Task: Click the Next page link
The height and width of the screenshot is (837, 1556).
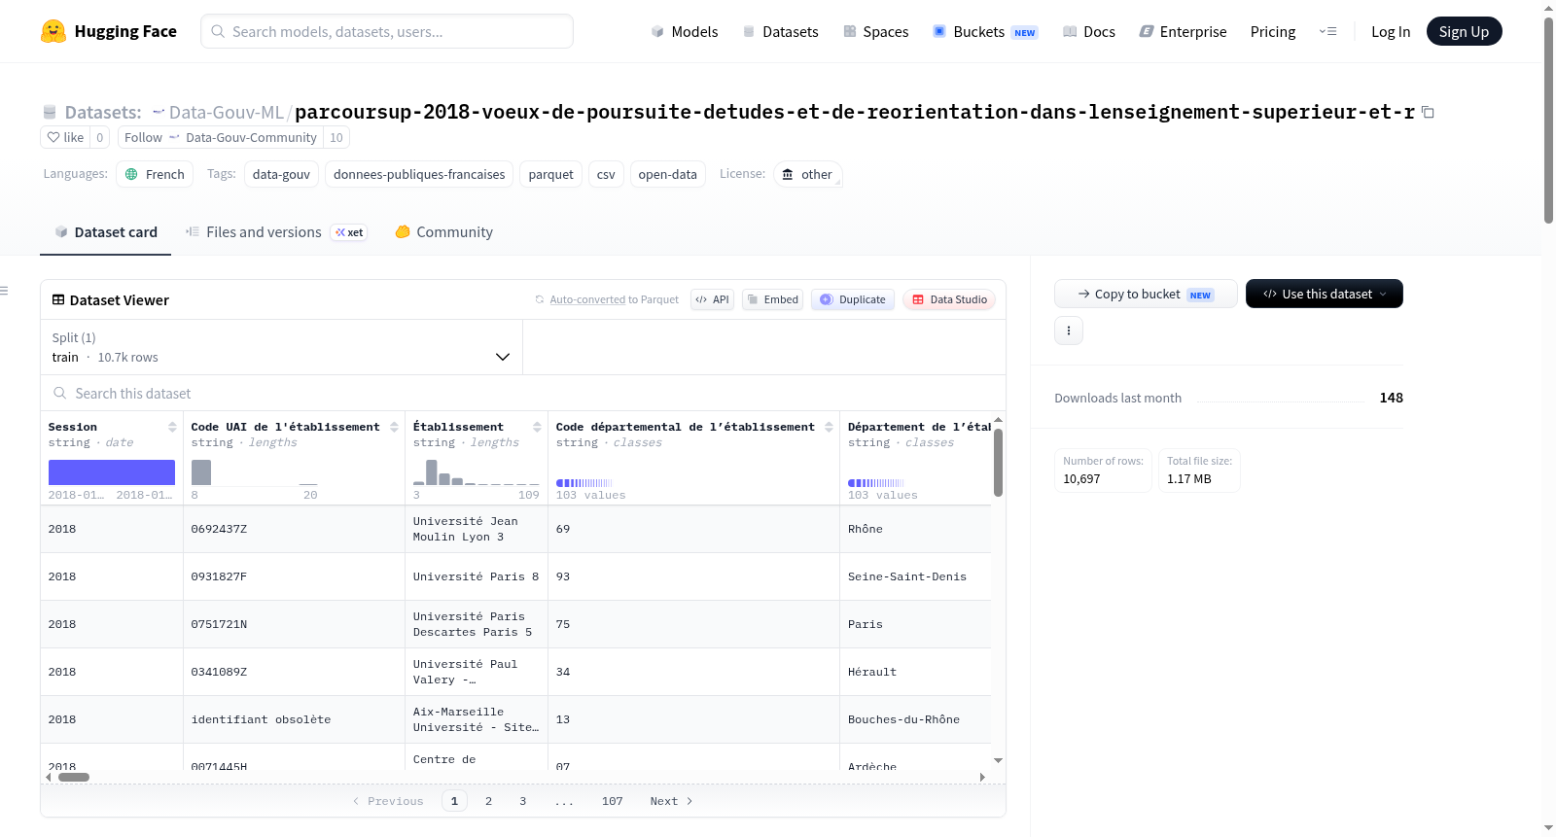Action: 671,801
